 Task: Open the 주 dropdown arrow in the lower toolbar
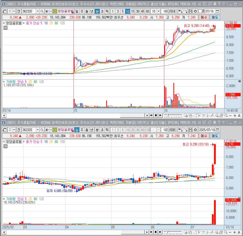click(14, 130)
